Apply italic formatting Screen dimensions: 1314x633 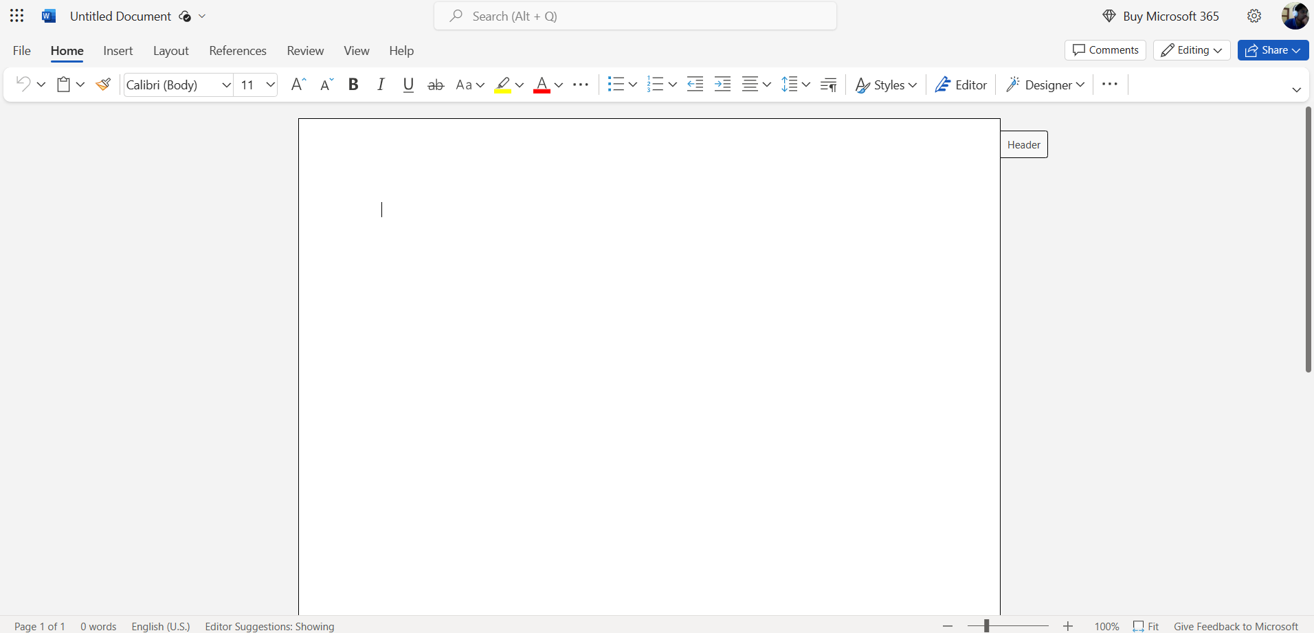coord(381,84)
